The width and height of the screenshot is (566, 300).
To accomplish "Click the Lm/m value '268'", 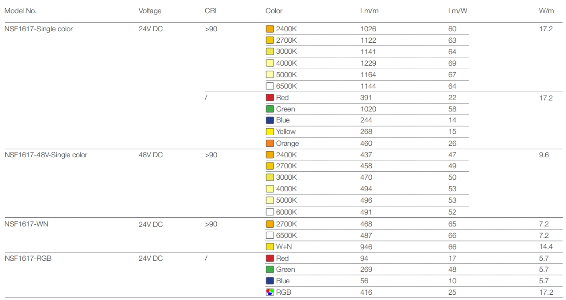I will point(366,132).
